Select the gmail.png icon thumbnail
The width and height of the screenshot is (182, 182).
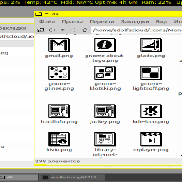click(59, 45)
